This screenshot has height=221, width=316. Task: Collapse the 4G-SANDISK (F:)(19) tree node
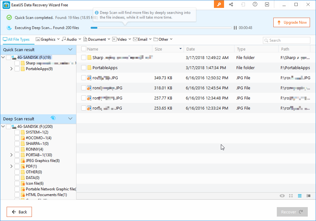tap(3, 57)
